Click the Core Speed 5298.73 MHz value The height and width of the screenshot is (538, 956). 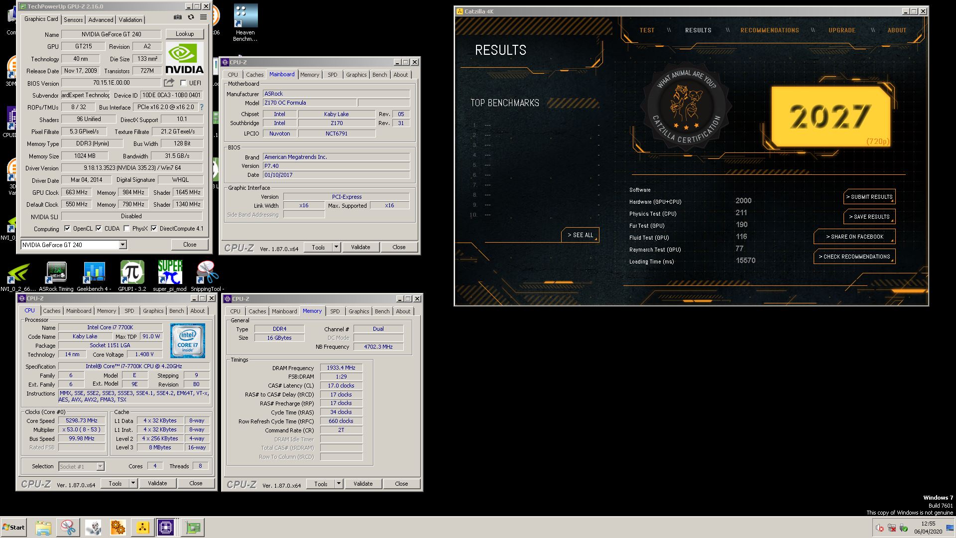[x=82, y=420]
